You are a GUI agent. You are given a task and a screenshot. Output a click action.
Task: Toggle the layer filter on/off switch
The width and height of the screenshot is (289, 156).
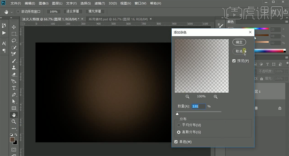pos(287,63)
